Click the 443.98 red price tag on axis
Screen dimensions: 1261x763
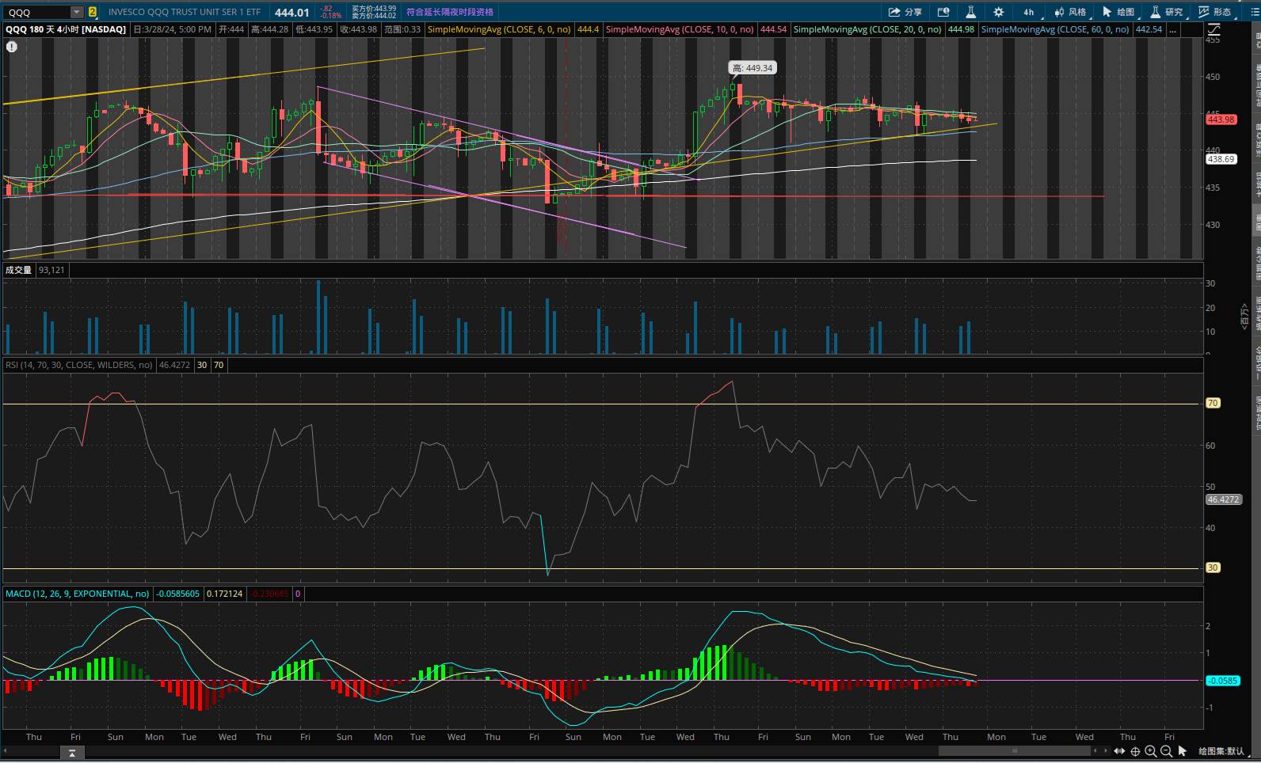coord(1221,120)
